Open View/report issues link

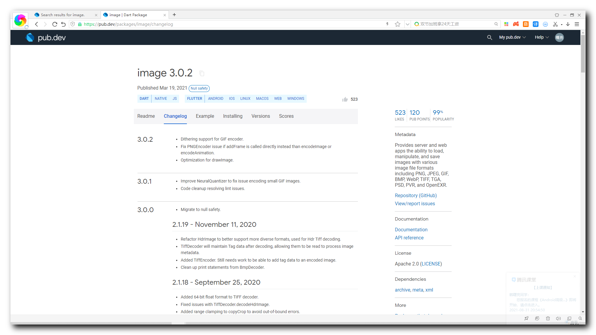point(415,203)
